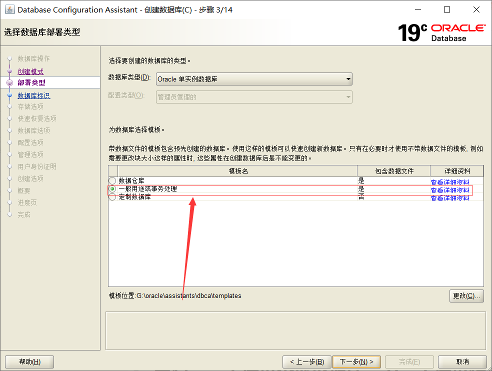Click the 详细资料 column header
Image resolution: width=492 pixels, height=371 pixels.
tap(457, 171)
